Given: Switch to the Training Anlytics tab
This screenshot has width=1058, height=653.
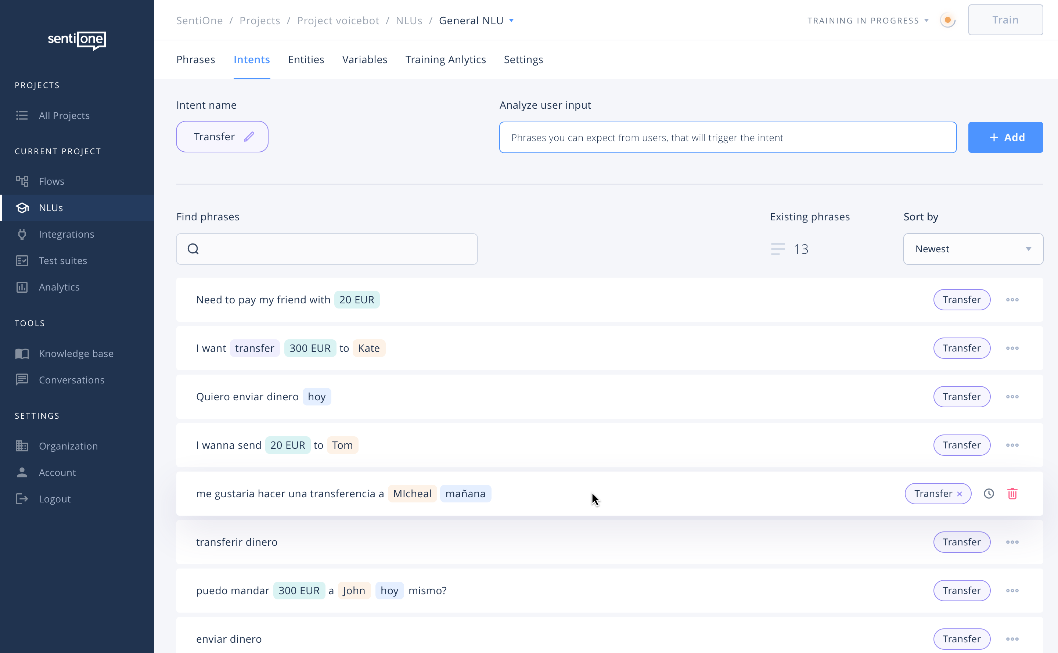Looking at the screenshot, I should point(445,59).
